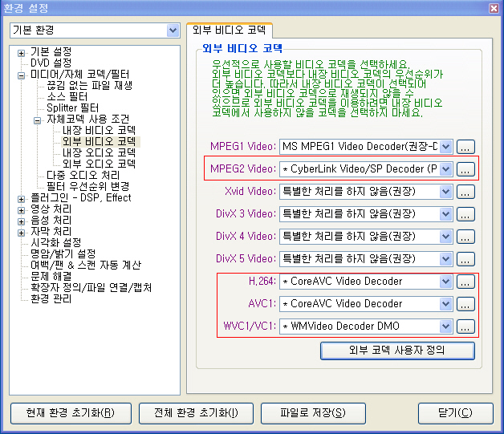Select 문제 해결 tree item
The width and height of the screenshot is (504, 434).
click(51, 276)
